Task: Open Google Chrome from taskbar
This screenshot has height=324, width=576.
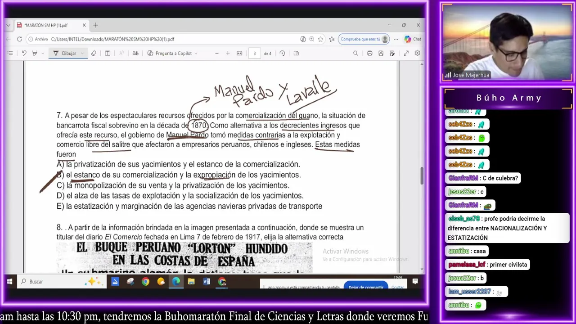Action: pyautogui.click(x=145, y=282)
